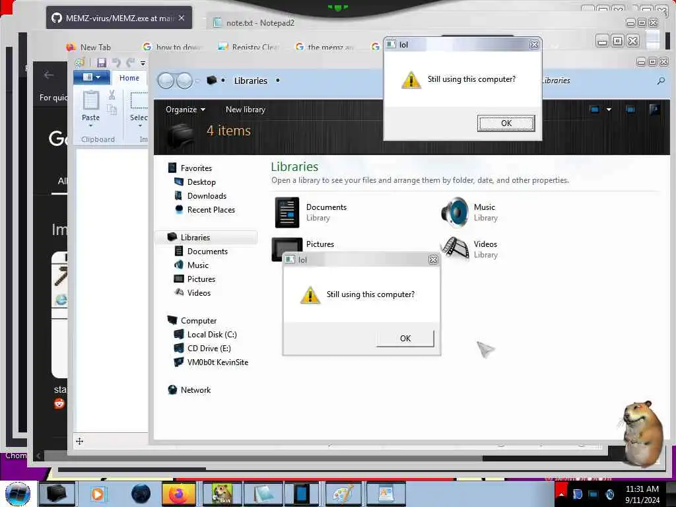Click the New library button
The height and width of the screenshot is (507, 676).
246,110
